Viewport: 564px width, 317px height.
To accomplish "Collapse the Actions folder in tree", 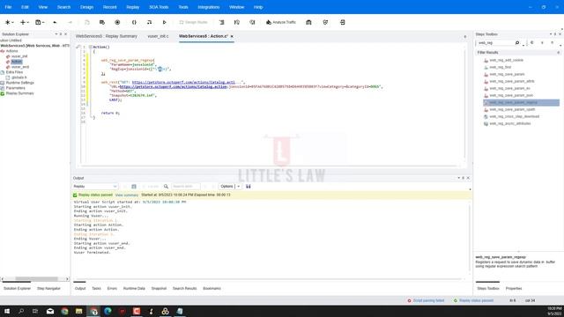I will pos(2,51).
